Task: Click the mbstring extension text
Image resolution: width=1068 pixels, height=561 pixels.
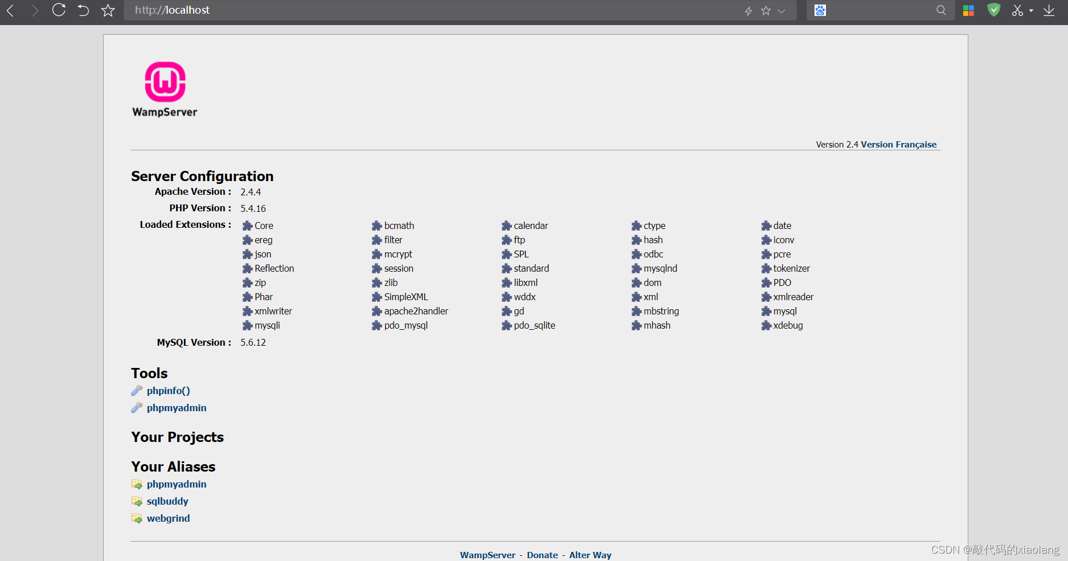Action: (x=661, y=311)
